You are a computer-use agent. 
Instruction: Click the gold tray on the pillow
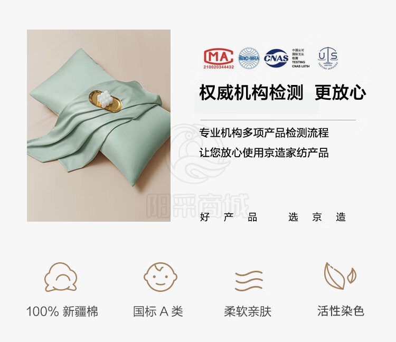pos(105,99)
